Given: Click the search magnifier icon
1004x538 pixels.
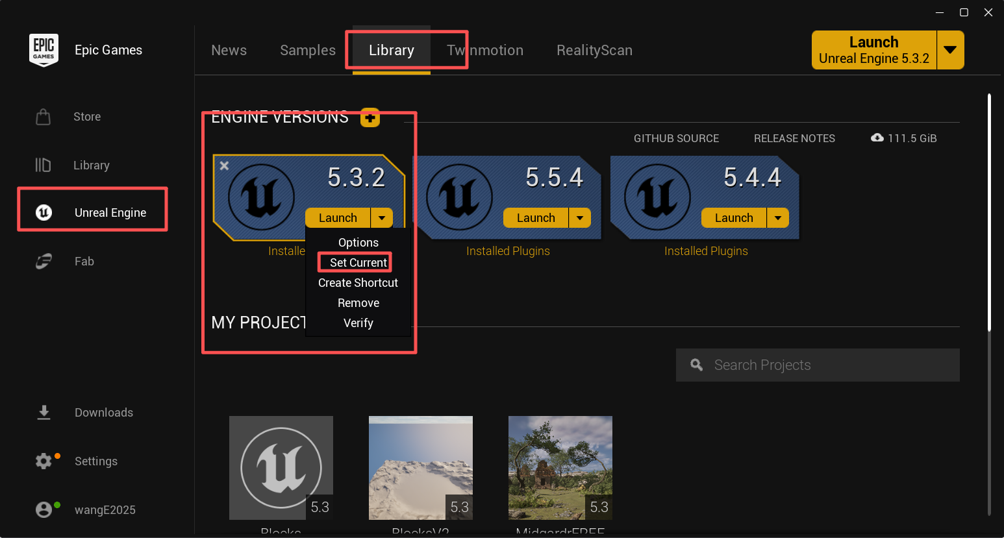Looking at the screenshot, I should [x=697, y=365].
